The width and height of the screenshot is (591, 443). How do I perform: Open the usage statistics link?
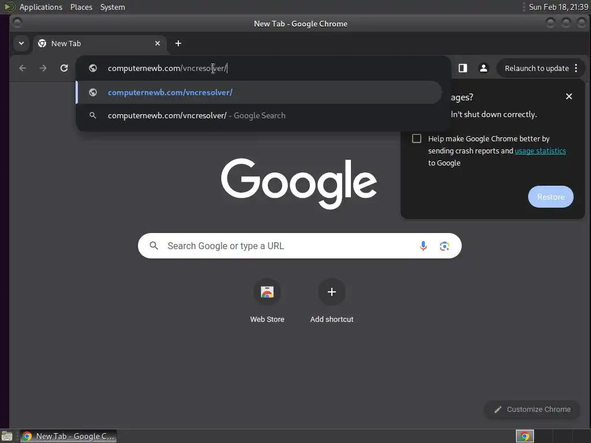(x=540, y=151)
